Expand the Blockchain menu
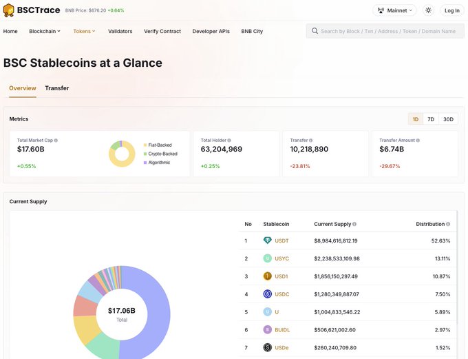468x359 pixels. click(x=45, y=31)
